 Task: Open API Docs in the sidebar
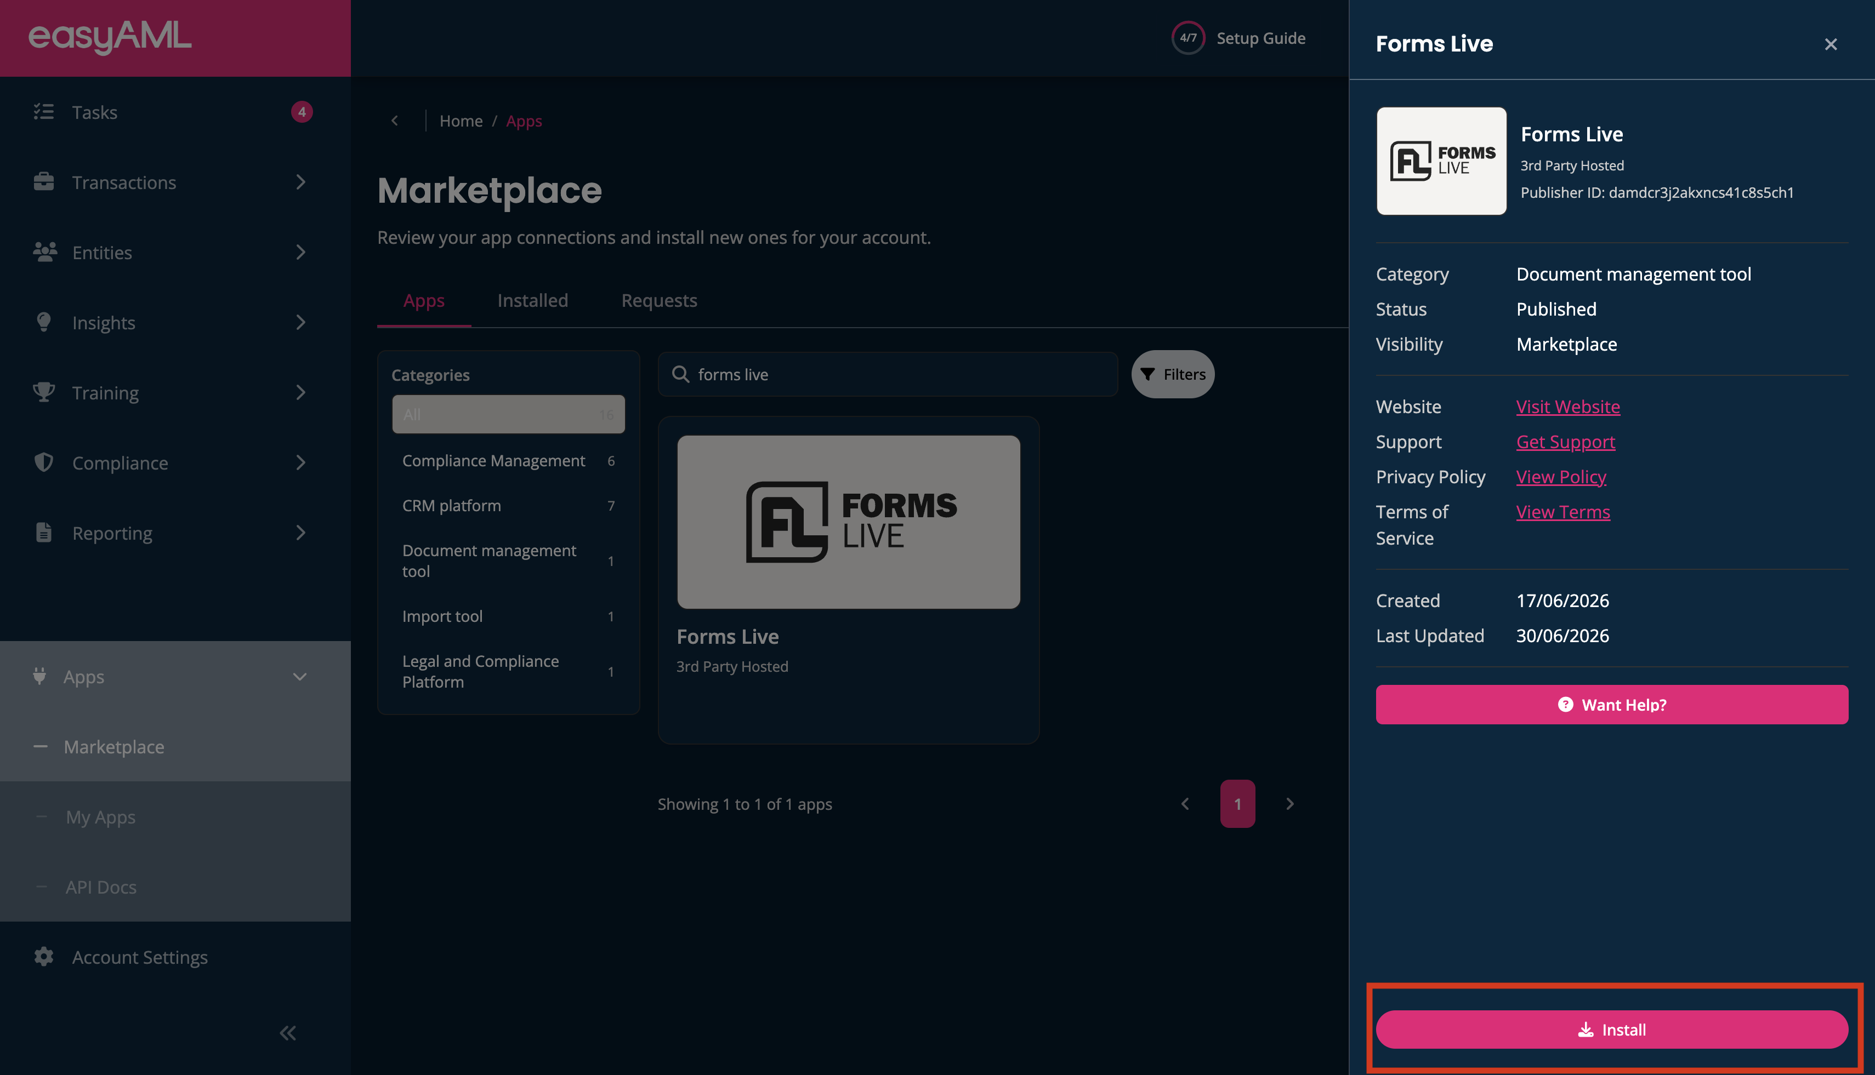tap(175, 887)
